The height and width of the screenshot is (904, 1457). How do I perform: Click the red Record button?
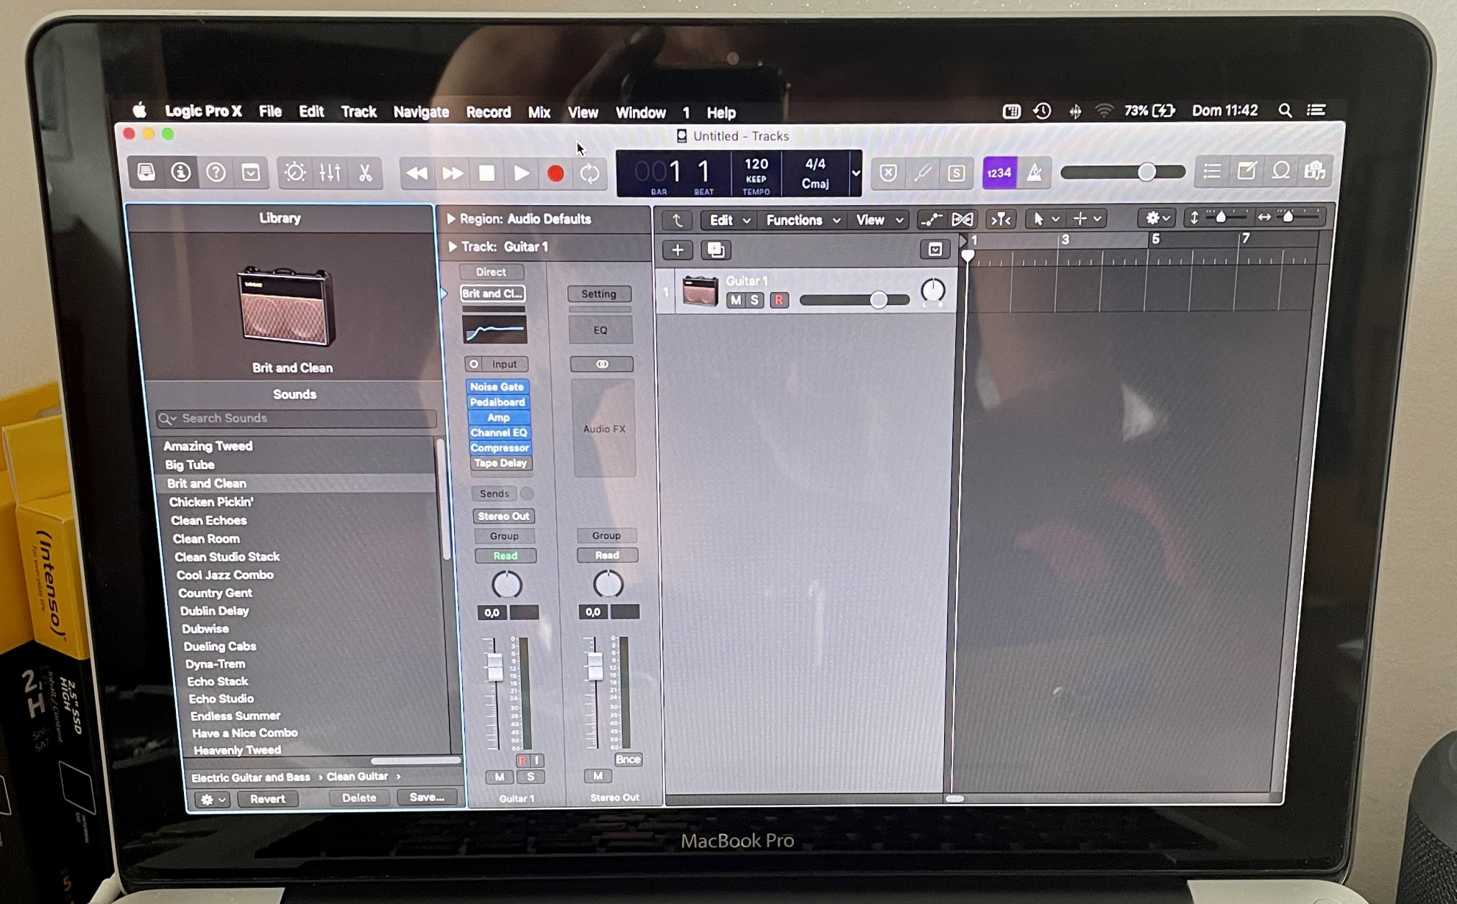pyautogui.click(x=556, y=174)
